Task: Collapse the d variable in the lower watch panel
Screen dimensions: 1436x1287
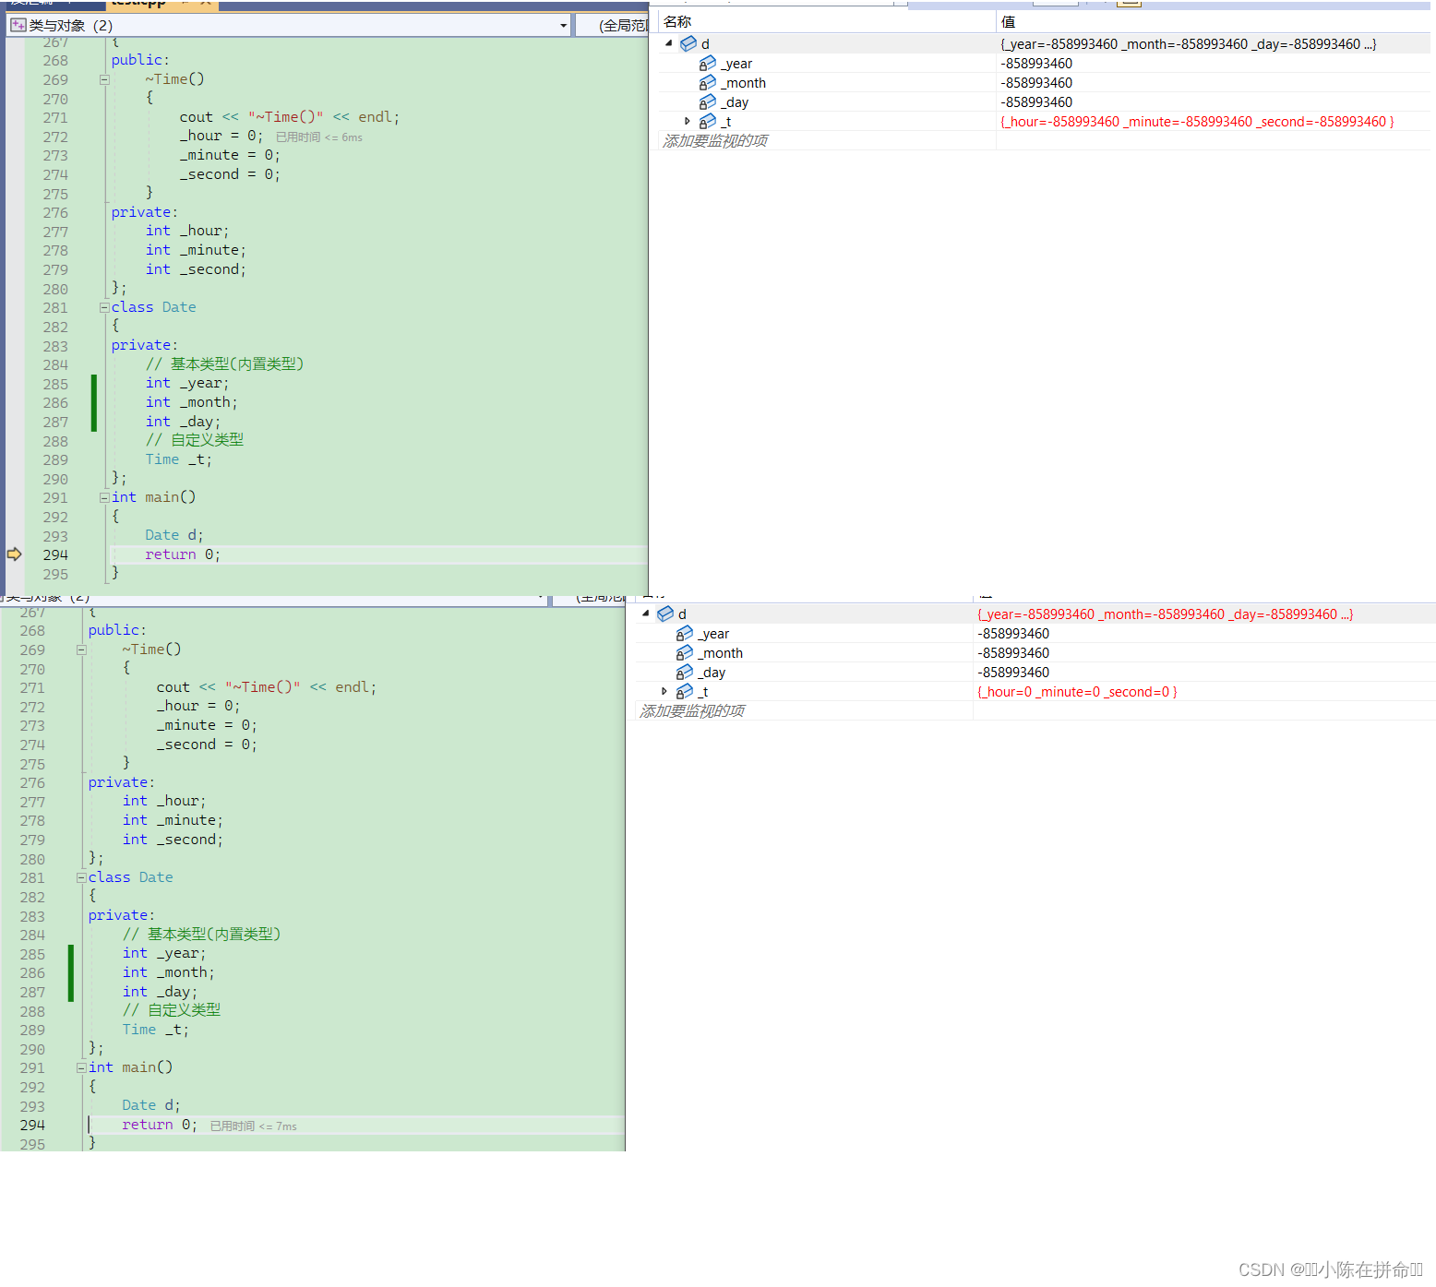Action: [646, 614]
